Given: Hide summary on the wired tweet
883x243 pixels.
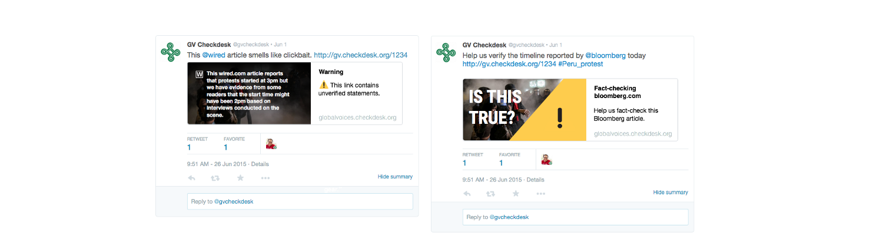Looking at the screenshot, I should pos(395,177).
